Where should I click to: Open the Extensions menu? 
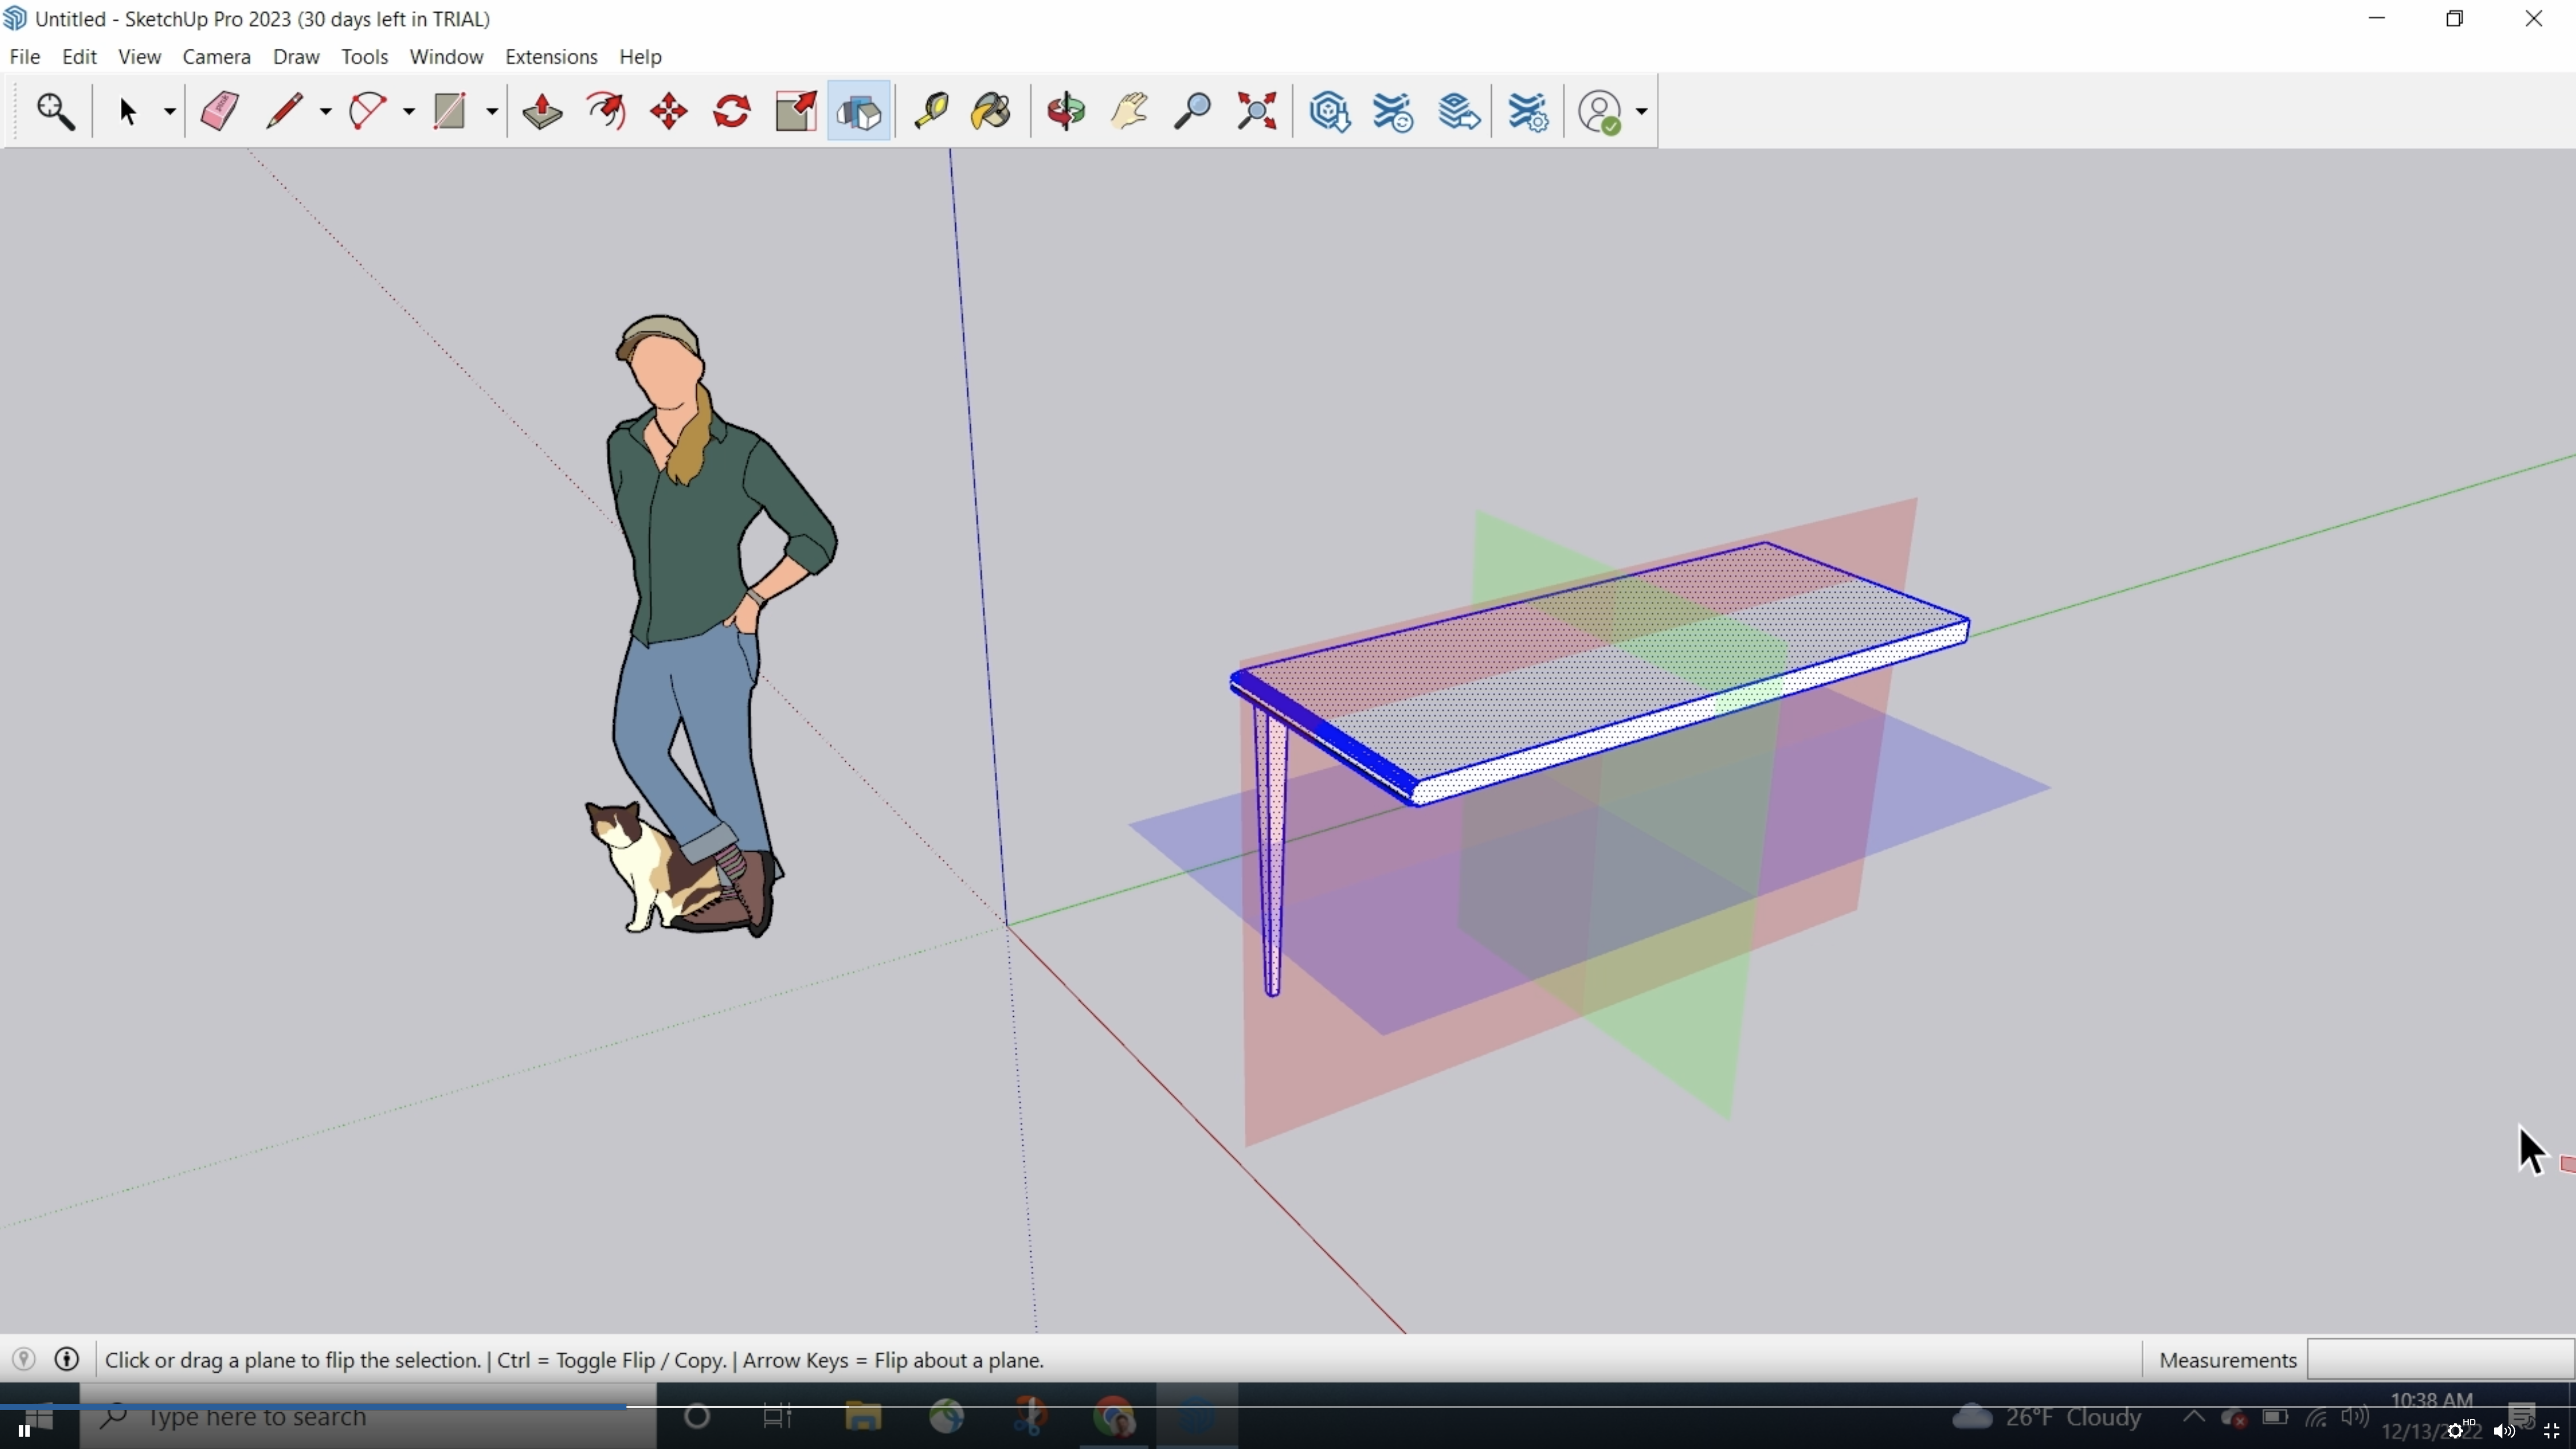(551, 57)
